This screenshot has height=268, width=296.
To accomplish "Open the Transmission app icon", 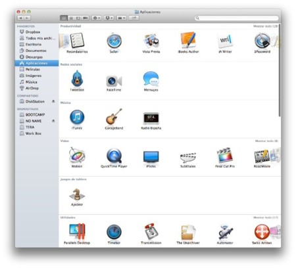I will coord(151,232).
